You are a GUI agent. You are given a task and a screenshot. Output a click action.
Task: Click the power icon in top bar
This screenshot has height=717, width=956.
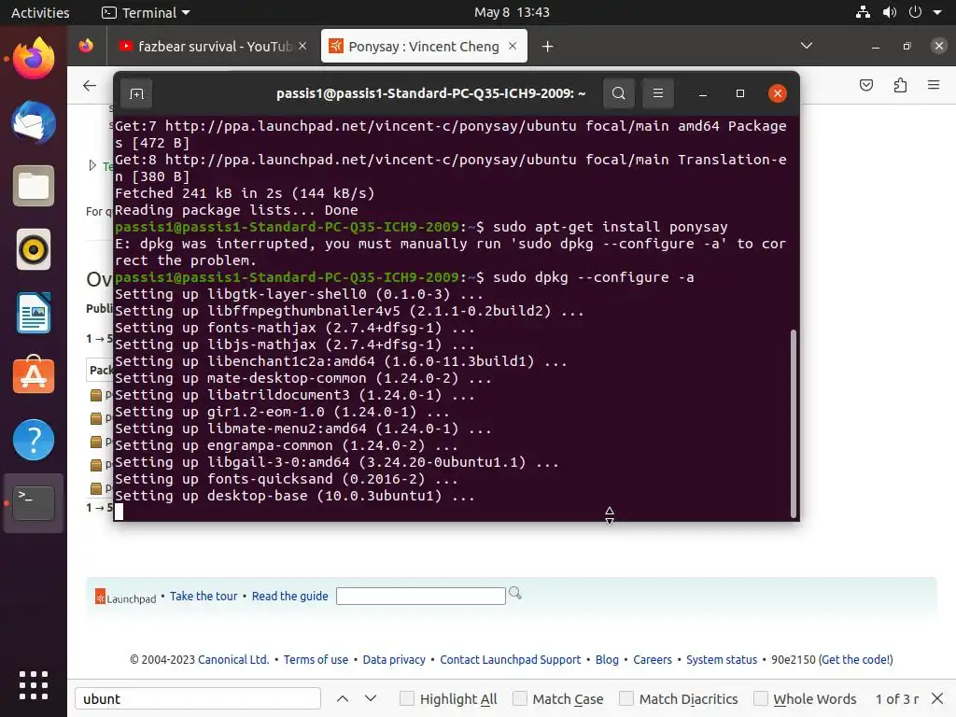click(915, 12)
